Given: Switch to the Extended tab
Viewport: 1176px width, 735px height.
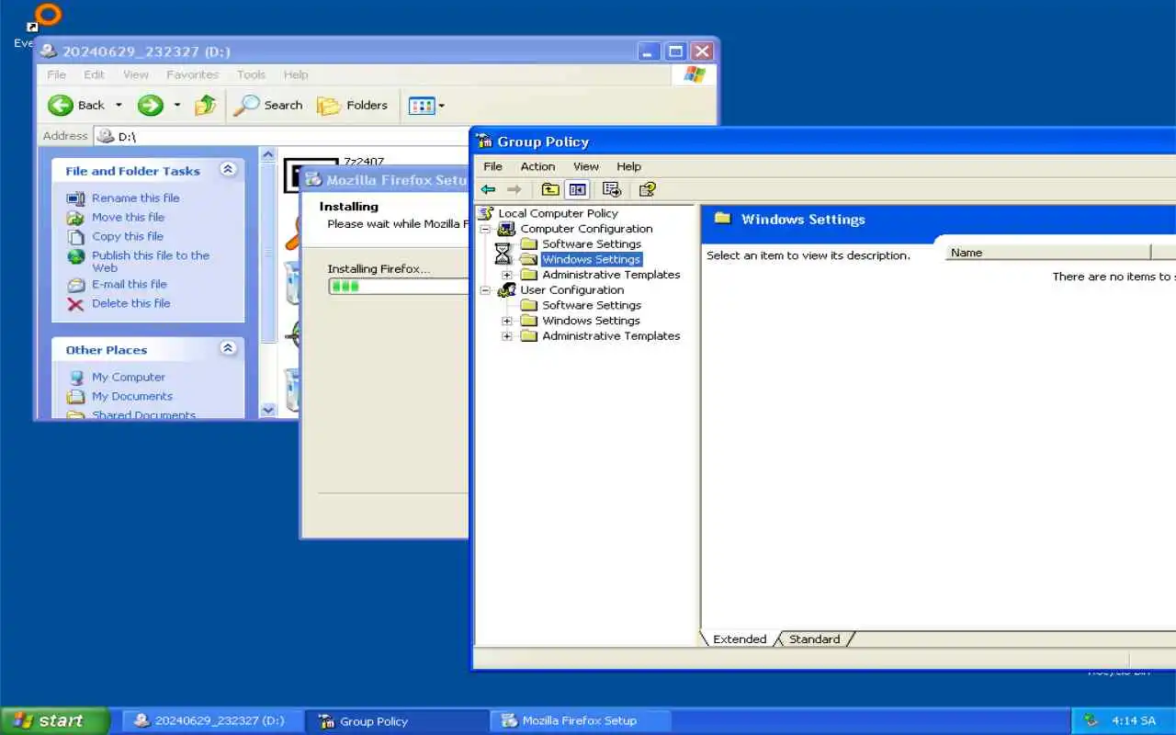Looking at the screenshot, I should pos(740,639).
